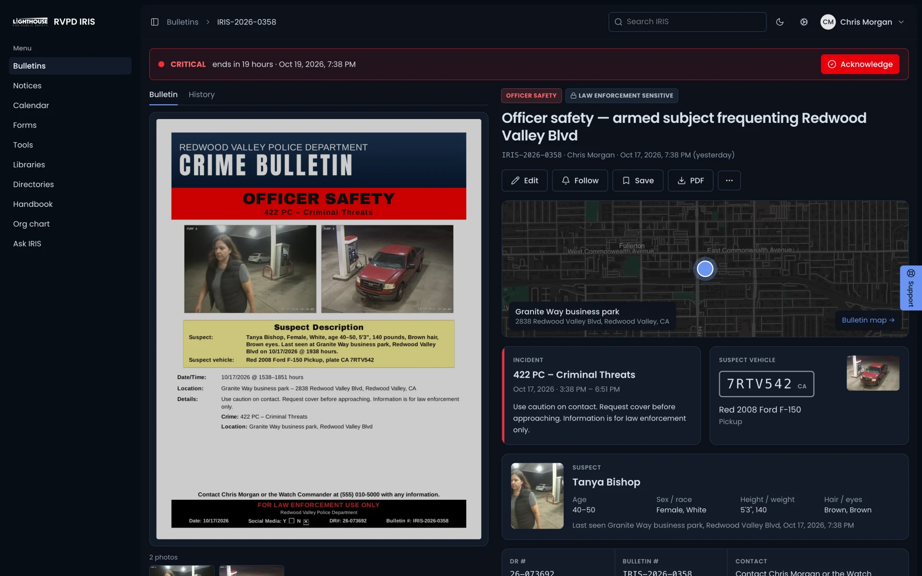Click the 422 PC – Criminal Threats heading
922x576 pixels.
[574, 374]
